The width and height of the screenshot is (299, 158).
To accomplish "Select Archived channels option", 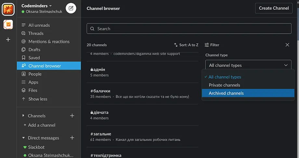I will pyautogui.click(x=248, y=93).
